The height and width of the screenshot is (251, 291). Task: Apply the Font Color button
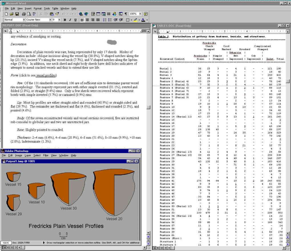[x=143, y=20]
